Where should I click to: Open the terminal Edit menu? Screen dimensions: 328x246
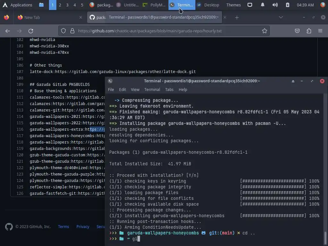pos(123,90)
